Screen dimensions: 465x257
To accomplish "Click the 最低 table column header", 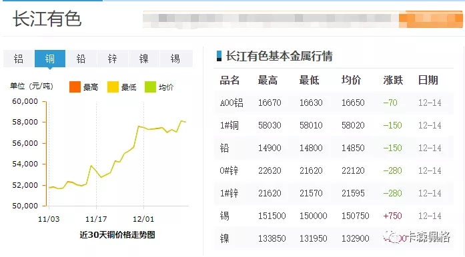I will (x=310, y=80).
